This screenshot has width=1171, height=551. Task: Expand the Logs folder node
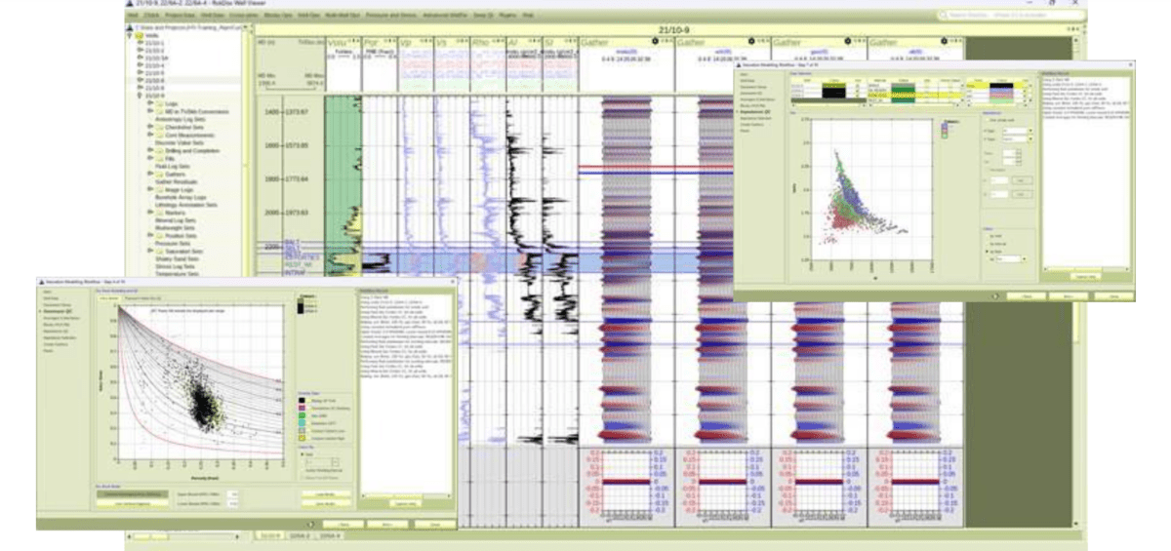coord(150,103)
